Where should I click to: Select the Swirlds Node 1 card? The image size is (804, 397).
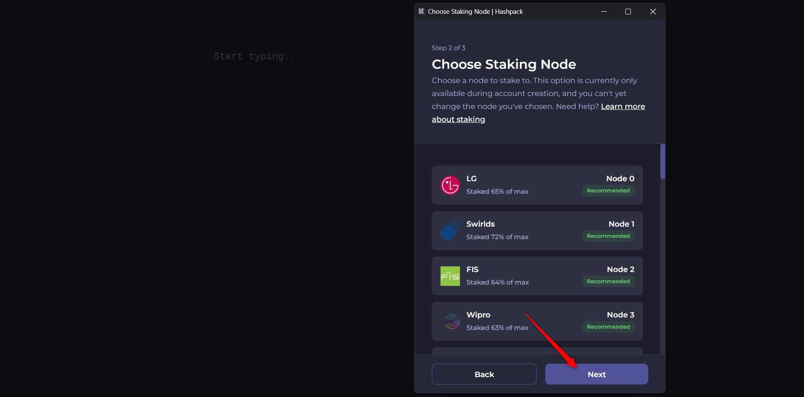pos(537,231)
